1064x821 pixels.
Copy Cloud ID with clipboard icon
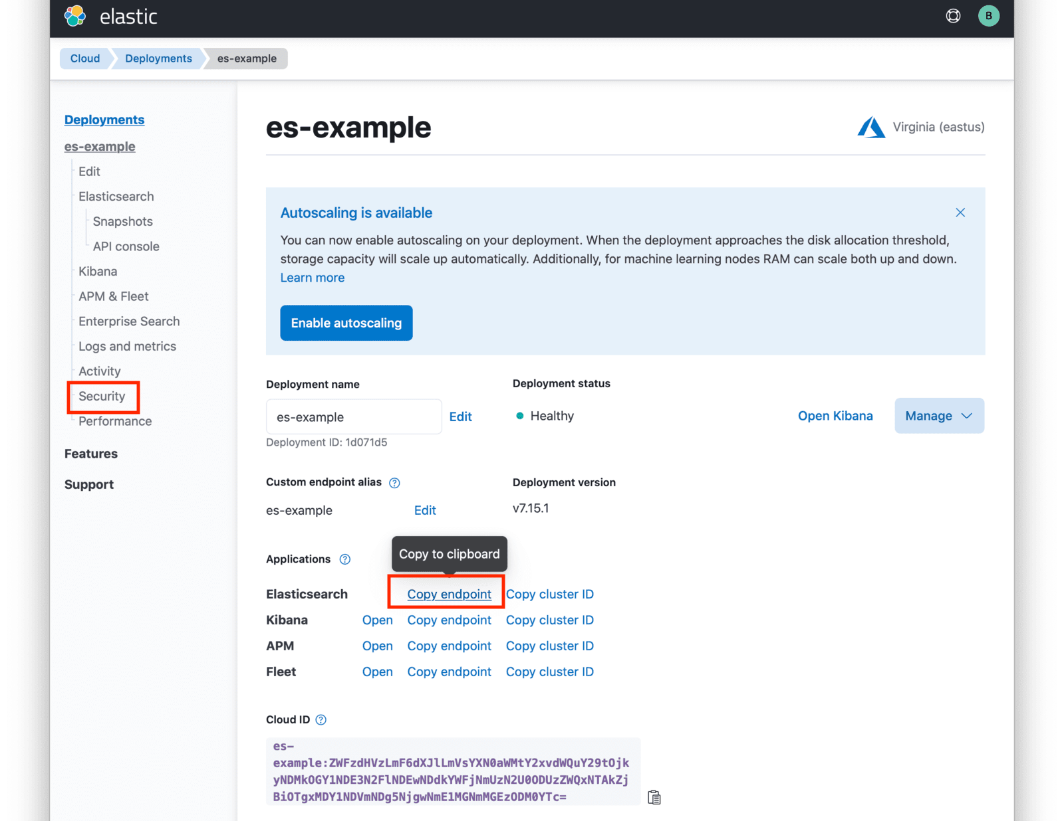coord(654,797)
